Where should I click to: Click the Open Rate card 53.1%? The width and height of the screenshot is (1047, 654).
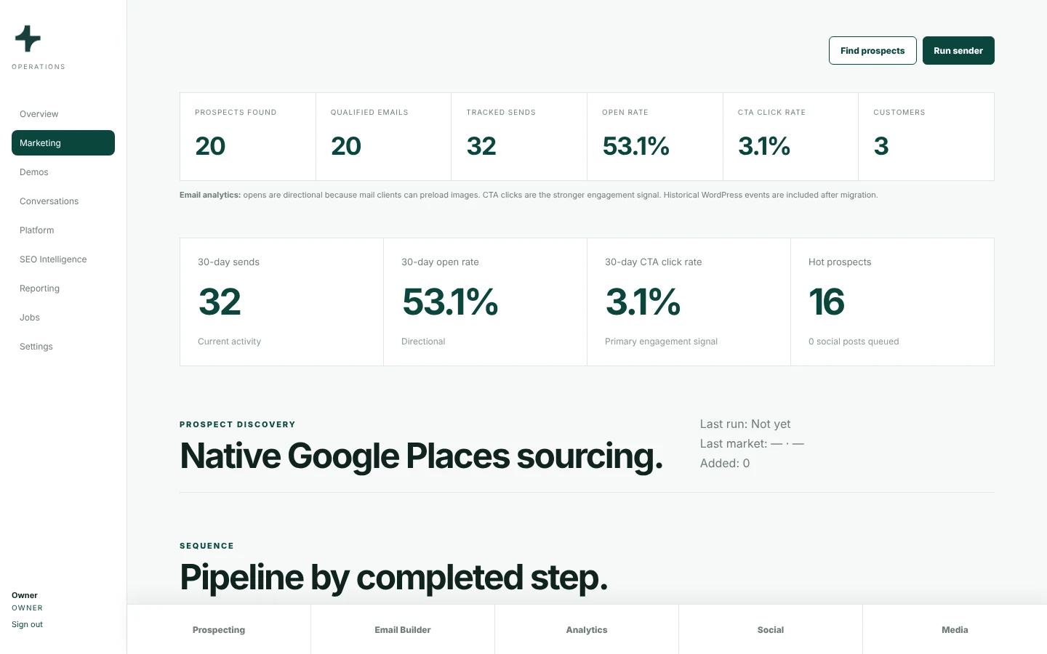pos(635,146)
